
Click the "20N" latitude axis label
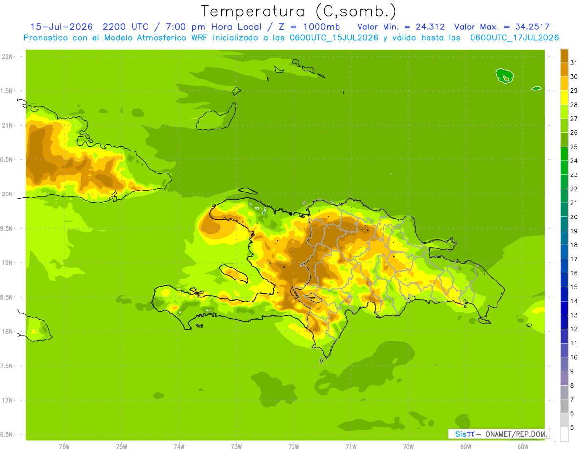(7, 194)
